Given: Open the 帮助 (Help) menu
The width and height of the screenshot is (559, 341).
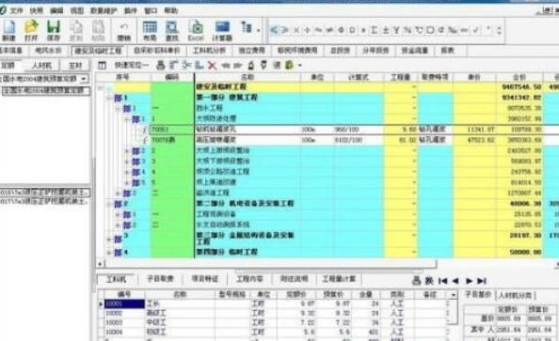Looking at the screenshot, I should pos(171,10).
